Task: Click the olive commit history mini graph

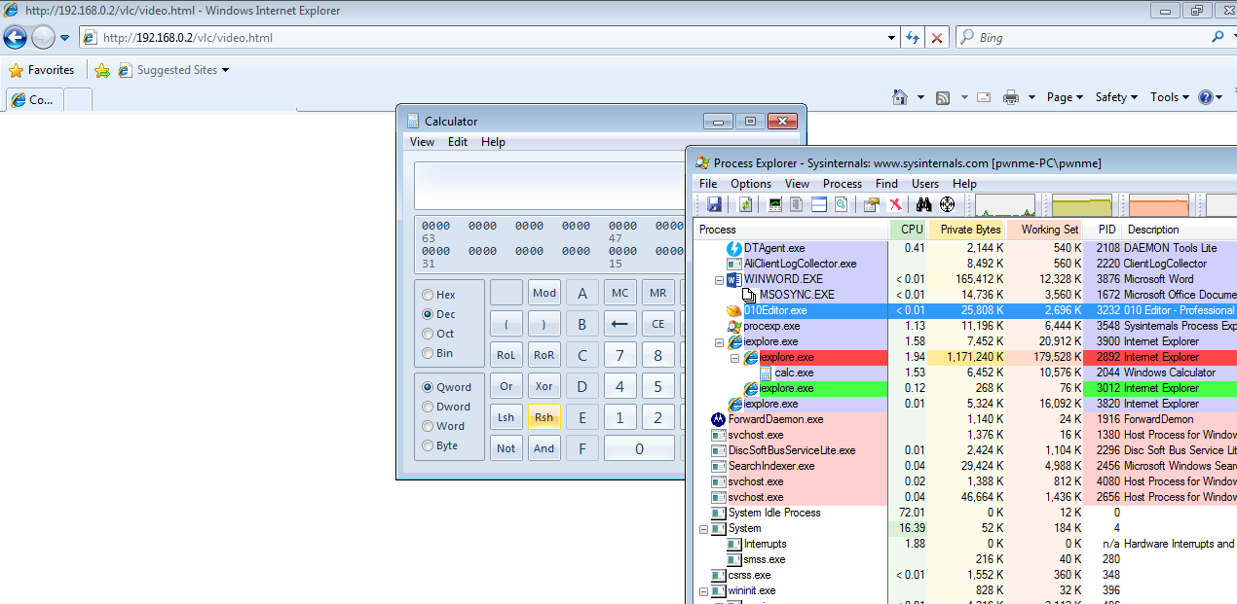Action: click(1081, 204)
